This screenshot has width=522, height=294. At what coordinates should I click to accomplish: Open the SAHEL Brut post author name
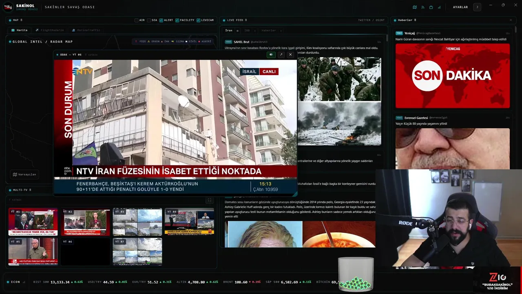click(x=241, y=42)
